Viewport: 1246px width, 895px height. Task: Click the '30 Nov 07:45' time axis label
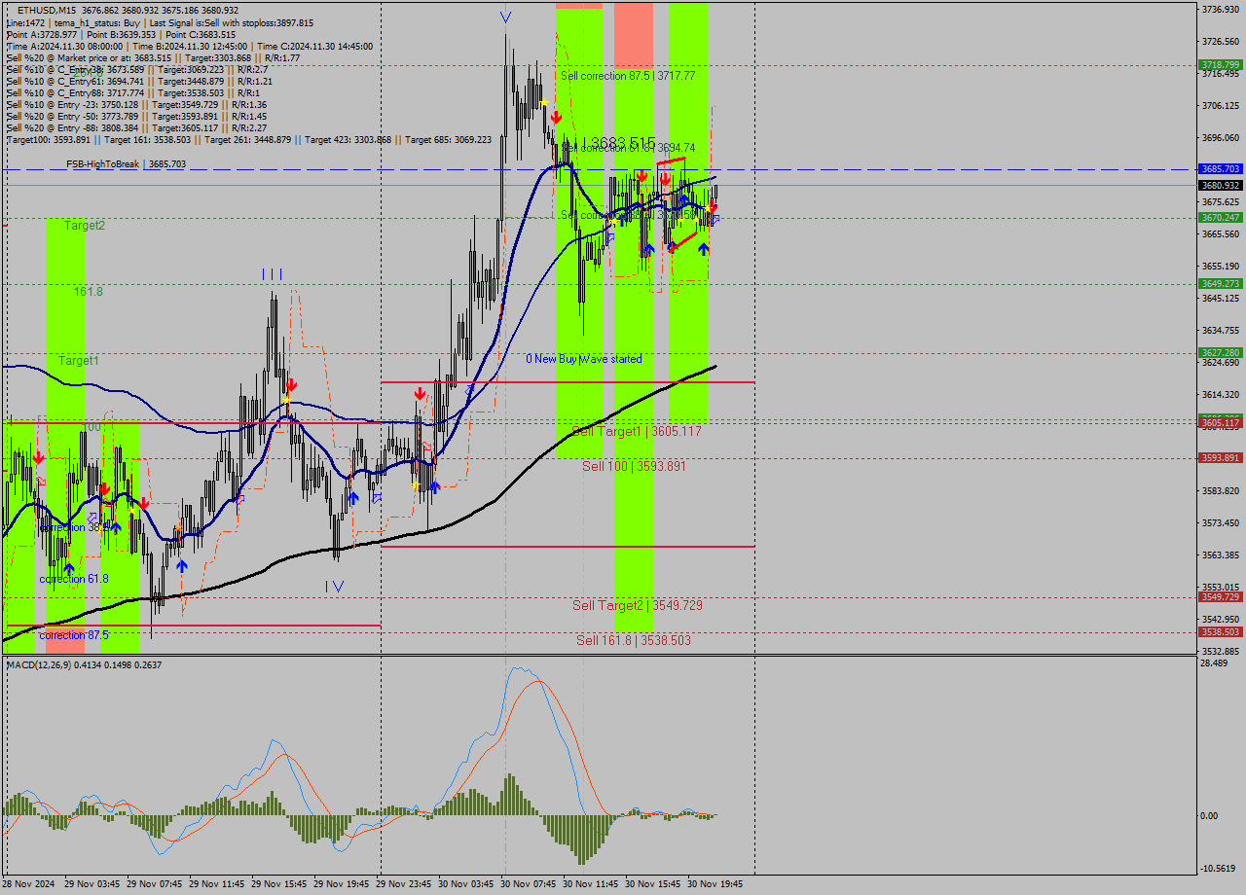[528, 884]
